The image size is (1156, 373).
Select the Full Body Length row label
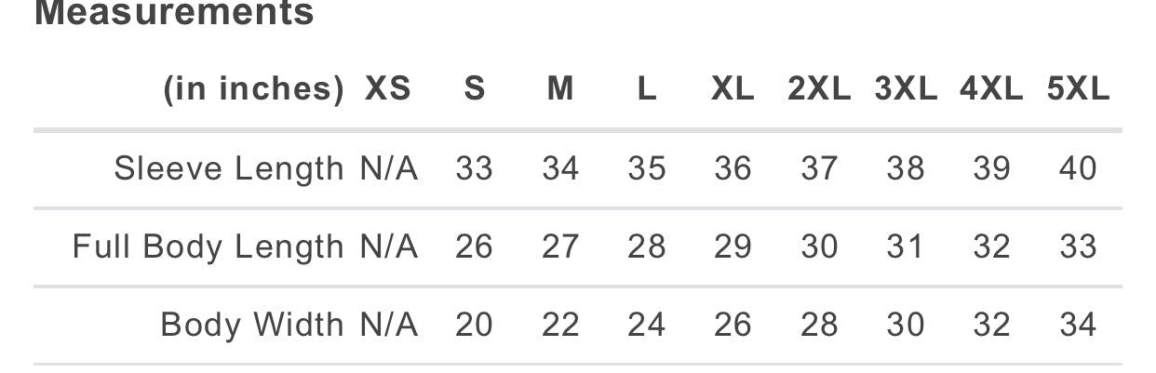[x=208, y=246]
